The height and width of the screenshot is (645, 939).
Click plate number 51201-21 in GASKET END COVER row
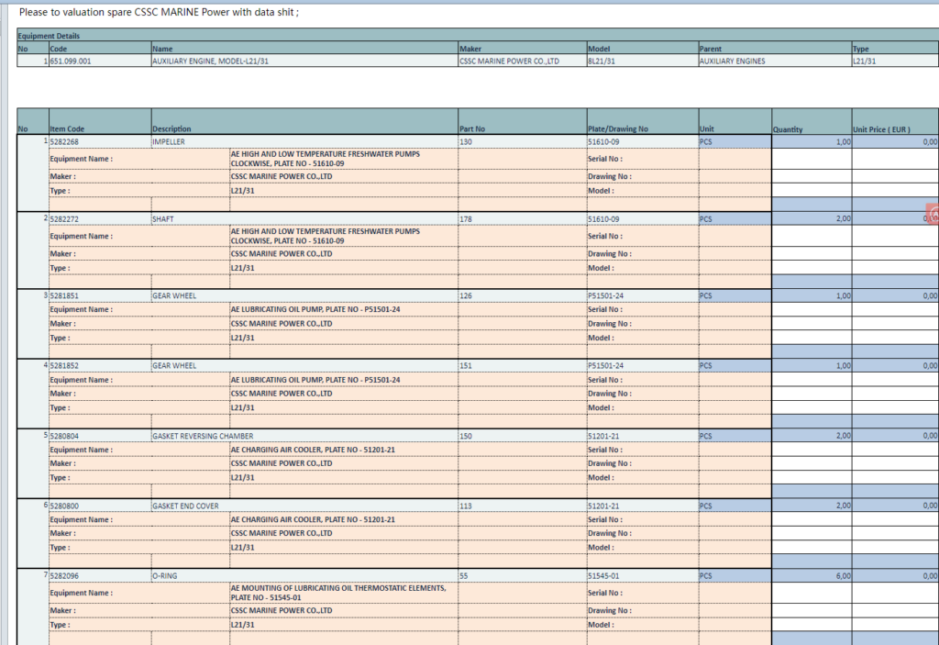(x=643, y=506)
